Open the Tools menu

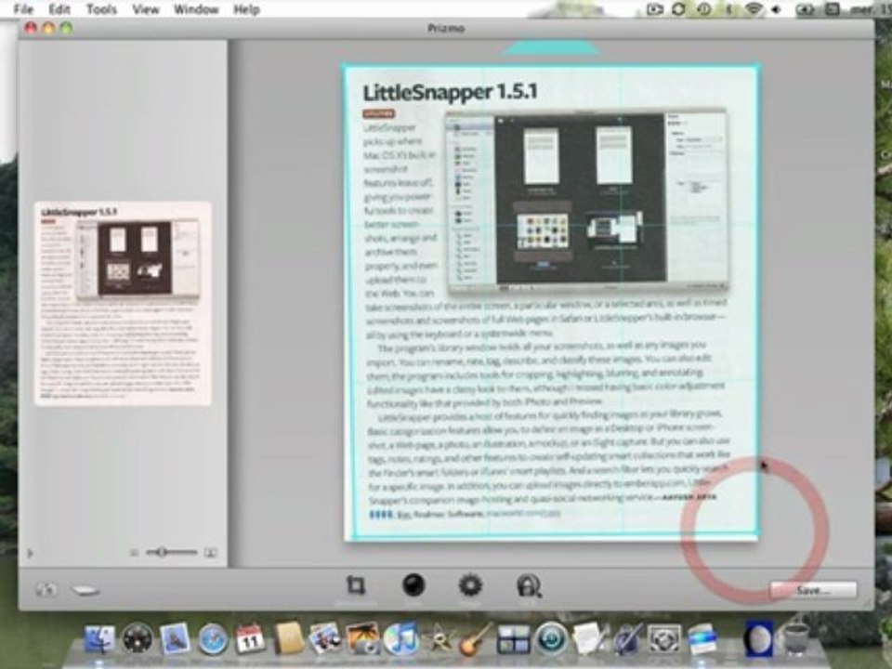pyautogui.click(x=101, y=9)
